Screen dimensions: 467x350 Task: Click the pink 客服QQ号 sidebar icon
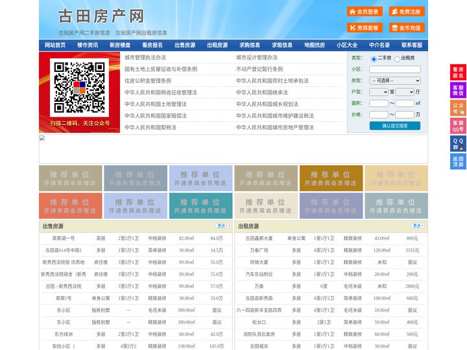coord(458,126)
